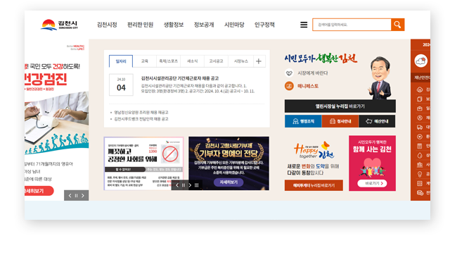Click the blue 행정조직 button
This screenshot has height=255, width=450.
(x=303, y=121)
